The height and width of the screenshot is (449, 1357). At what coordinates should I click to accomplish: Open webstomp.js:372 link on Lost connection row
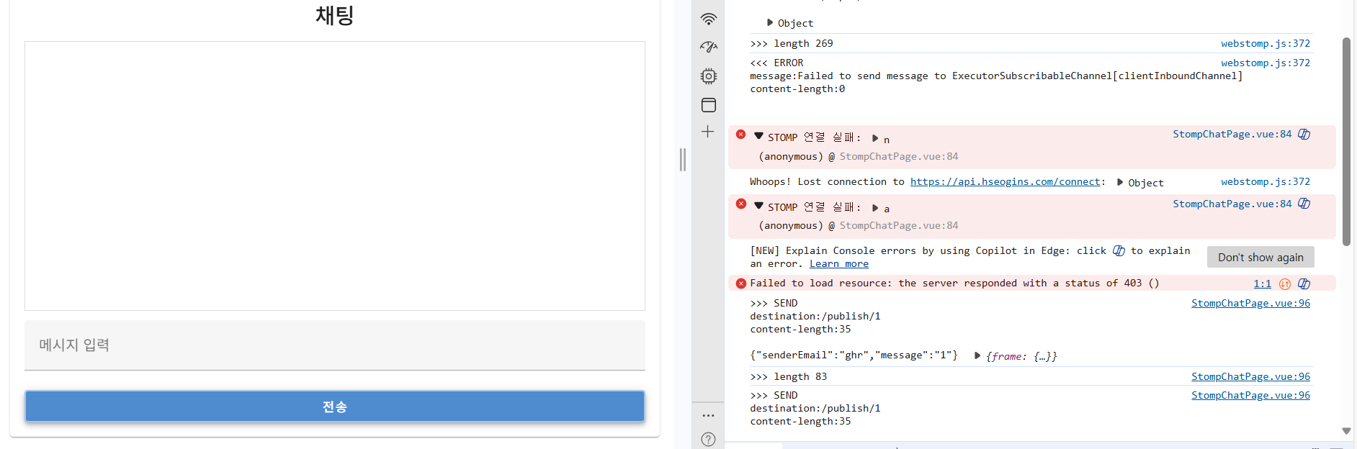(x=1266, y=182)
